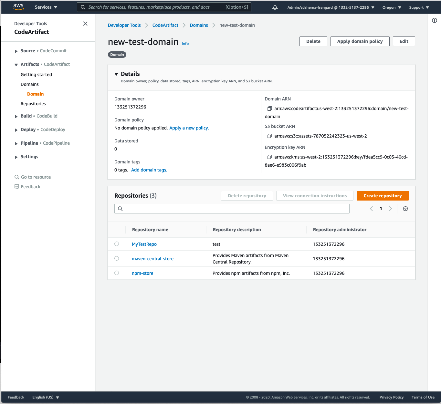The height and width of the screenshot is (404, 441).
Task: Click the Delete repository button
Action: coord(247,196)
